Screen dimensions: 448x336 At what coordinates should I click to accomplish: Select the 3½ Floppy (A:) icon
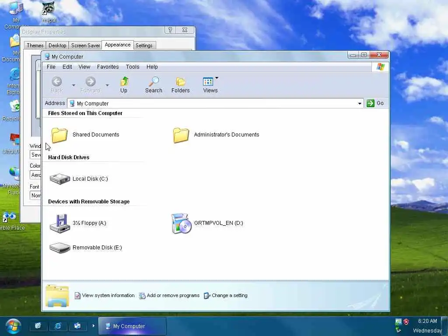pos(59,224)
